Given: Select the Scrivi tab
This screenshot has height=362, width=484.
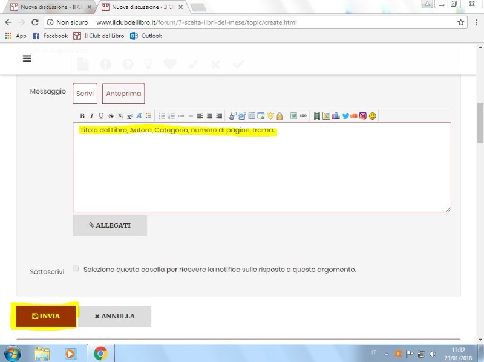Looking at the screenshot, I should (x=85, y=94).
